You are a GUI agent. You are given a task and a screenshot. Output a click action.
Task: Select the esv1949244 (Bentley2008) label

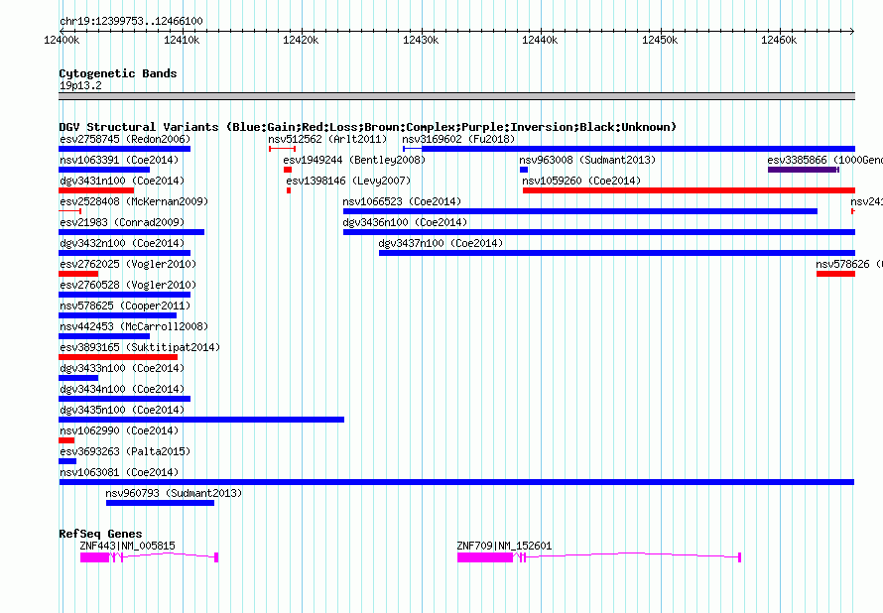click(354, 160)
